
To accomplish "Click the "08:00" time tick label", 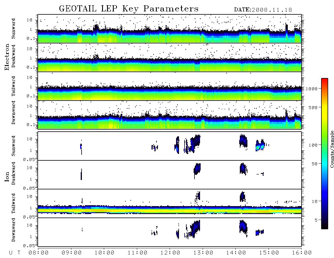I will [39, 253].
